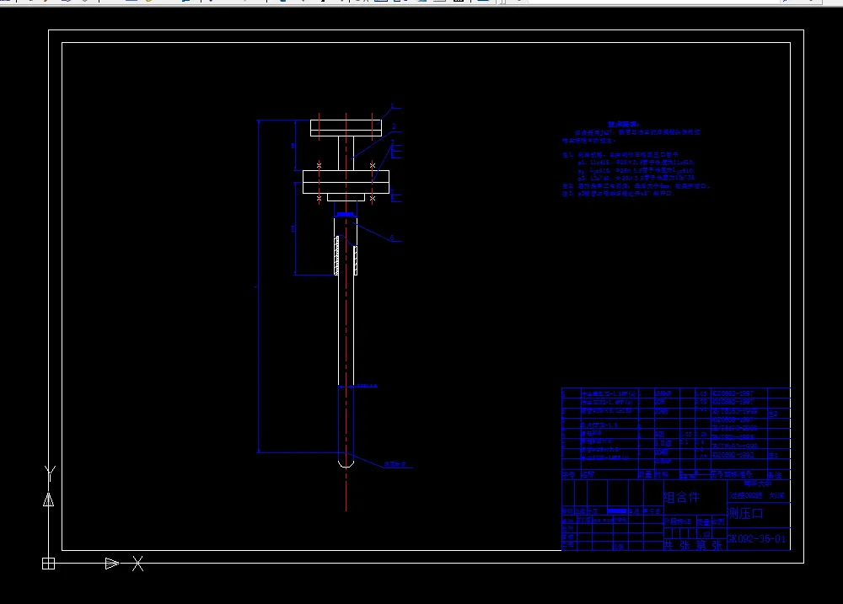Pick the 序号 header cell in parts list
The width and height of the screenshot is (843, 604).
[x=569, y=474]
